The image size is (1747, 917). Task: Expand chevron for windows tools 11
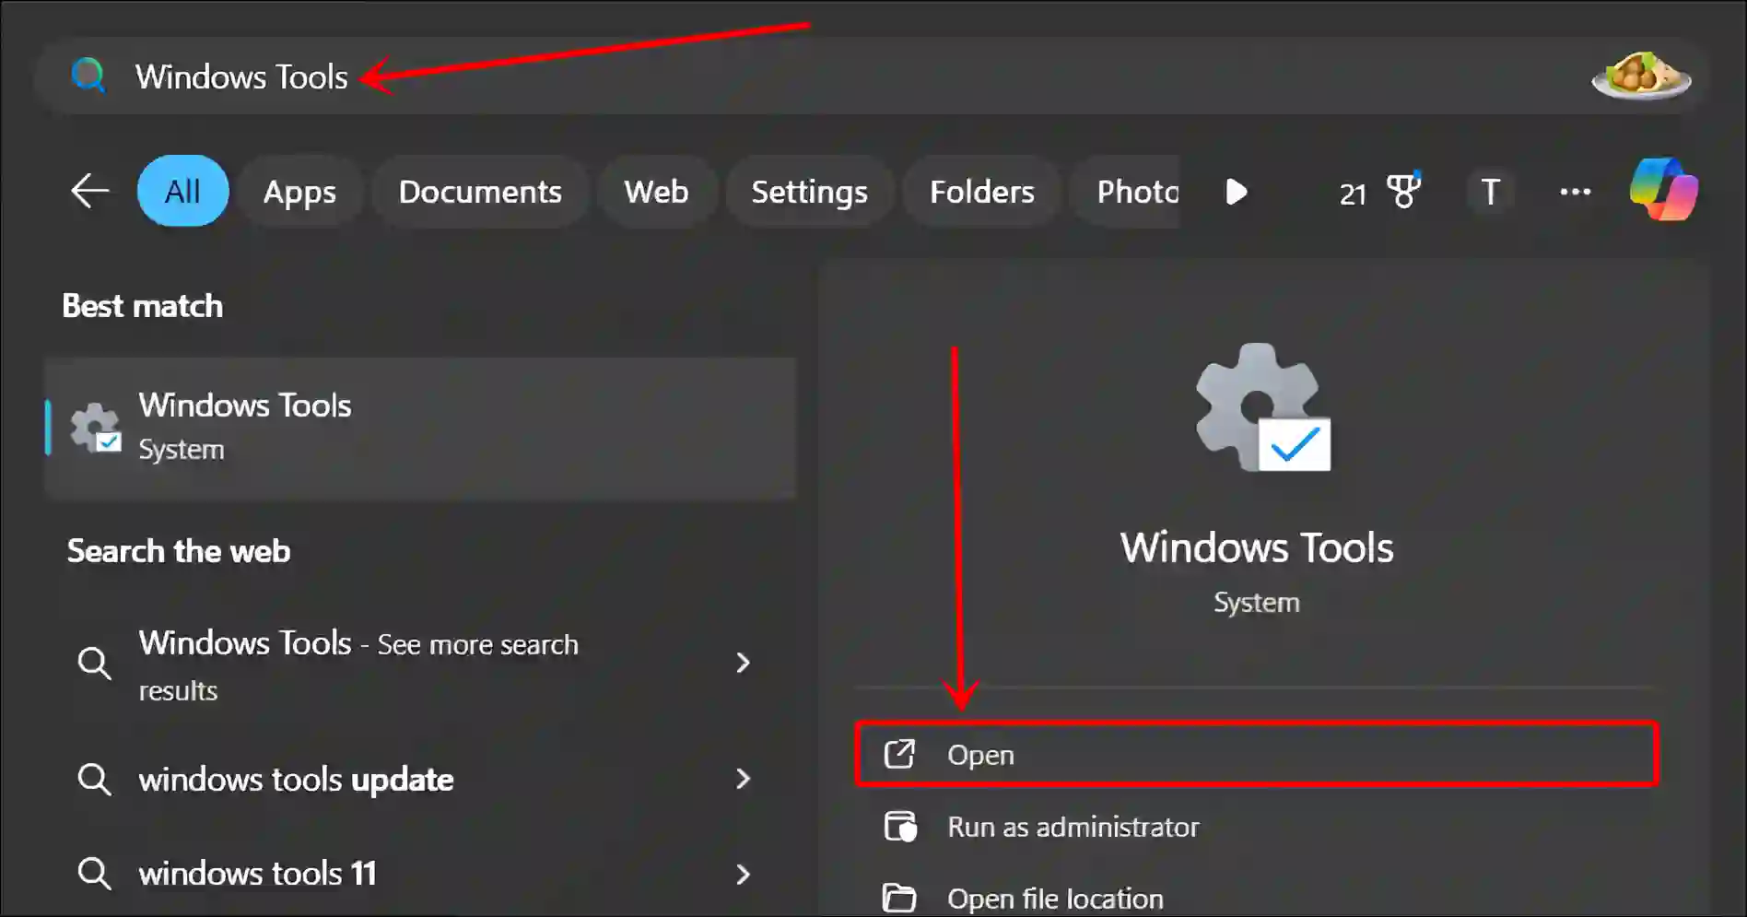[x=744, y=874]
